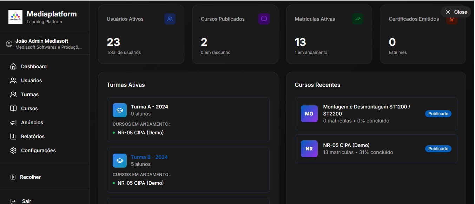
Task: Open the Turma A - 2024 link
Action: [x=150, y=107]
